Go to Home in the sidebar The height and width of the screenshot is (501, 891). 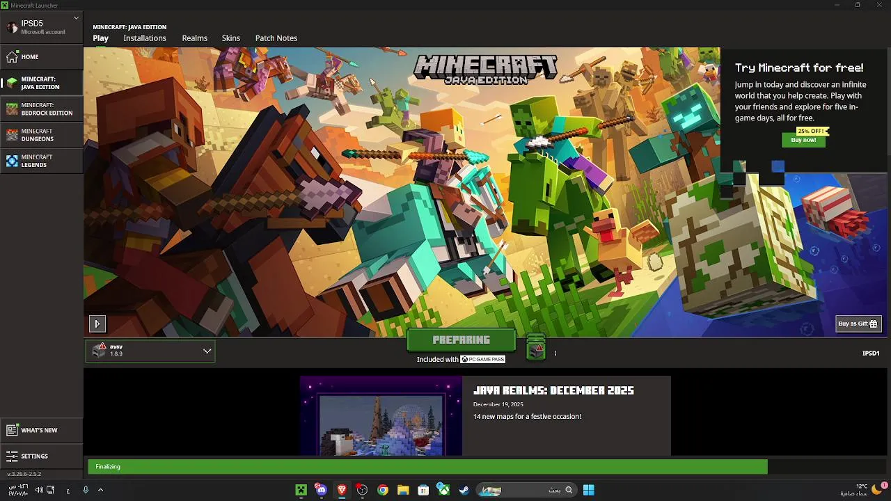tap(42, 57)
